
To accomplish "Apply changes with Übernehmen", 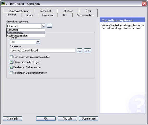I will tap(89, 118).
